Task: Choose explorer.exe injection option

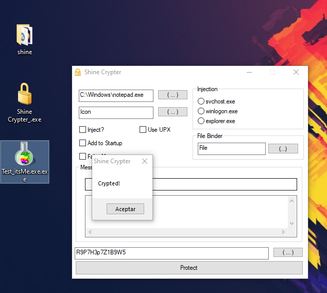Action: pos(201,120)
